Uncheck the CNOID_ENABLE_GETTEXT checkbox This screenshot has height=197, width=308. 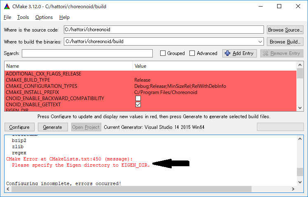(x=138, y=105)
